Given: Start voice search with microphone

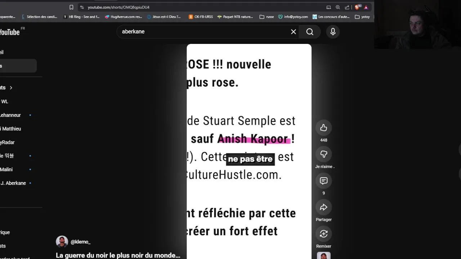Looking at the screenshot, I should pyautogui.click(x=333, y=32).
